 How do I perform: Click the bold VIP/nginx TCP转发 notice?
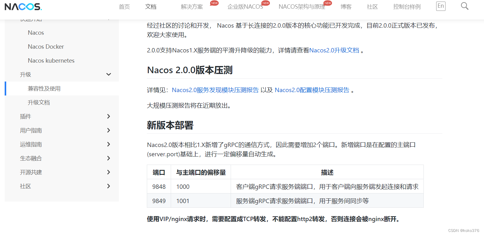point(274,219)
